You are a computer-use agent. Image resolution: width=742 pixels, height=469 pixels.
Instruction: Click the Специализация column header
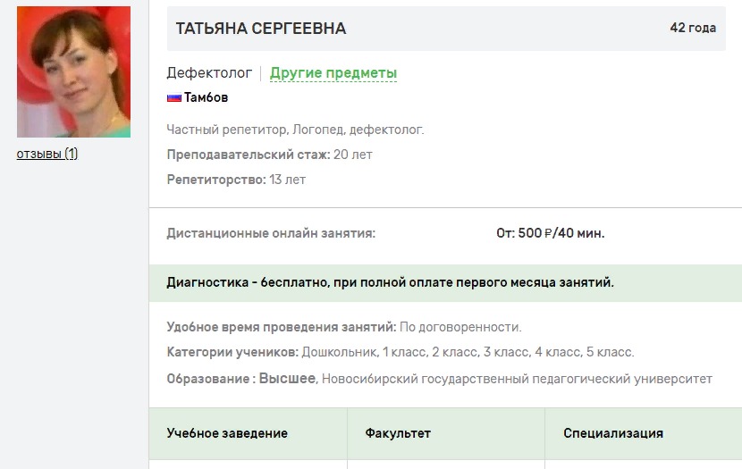(x=613, y=433)
